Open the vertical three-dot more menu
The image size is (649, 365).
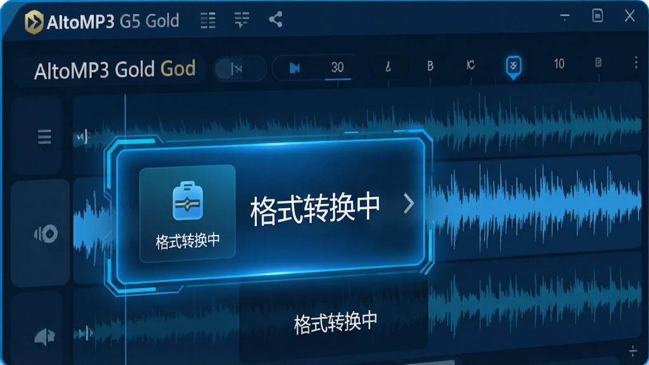(636, 63)
